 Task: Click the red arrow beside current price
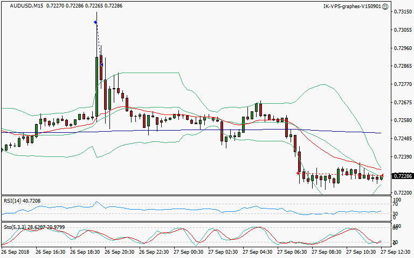pyautogui.click(x=382, y=176)
